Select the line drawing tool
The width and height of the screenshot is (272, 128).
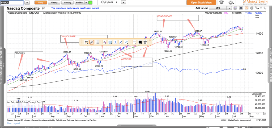tap(121, 42)
